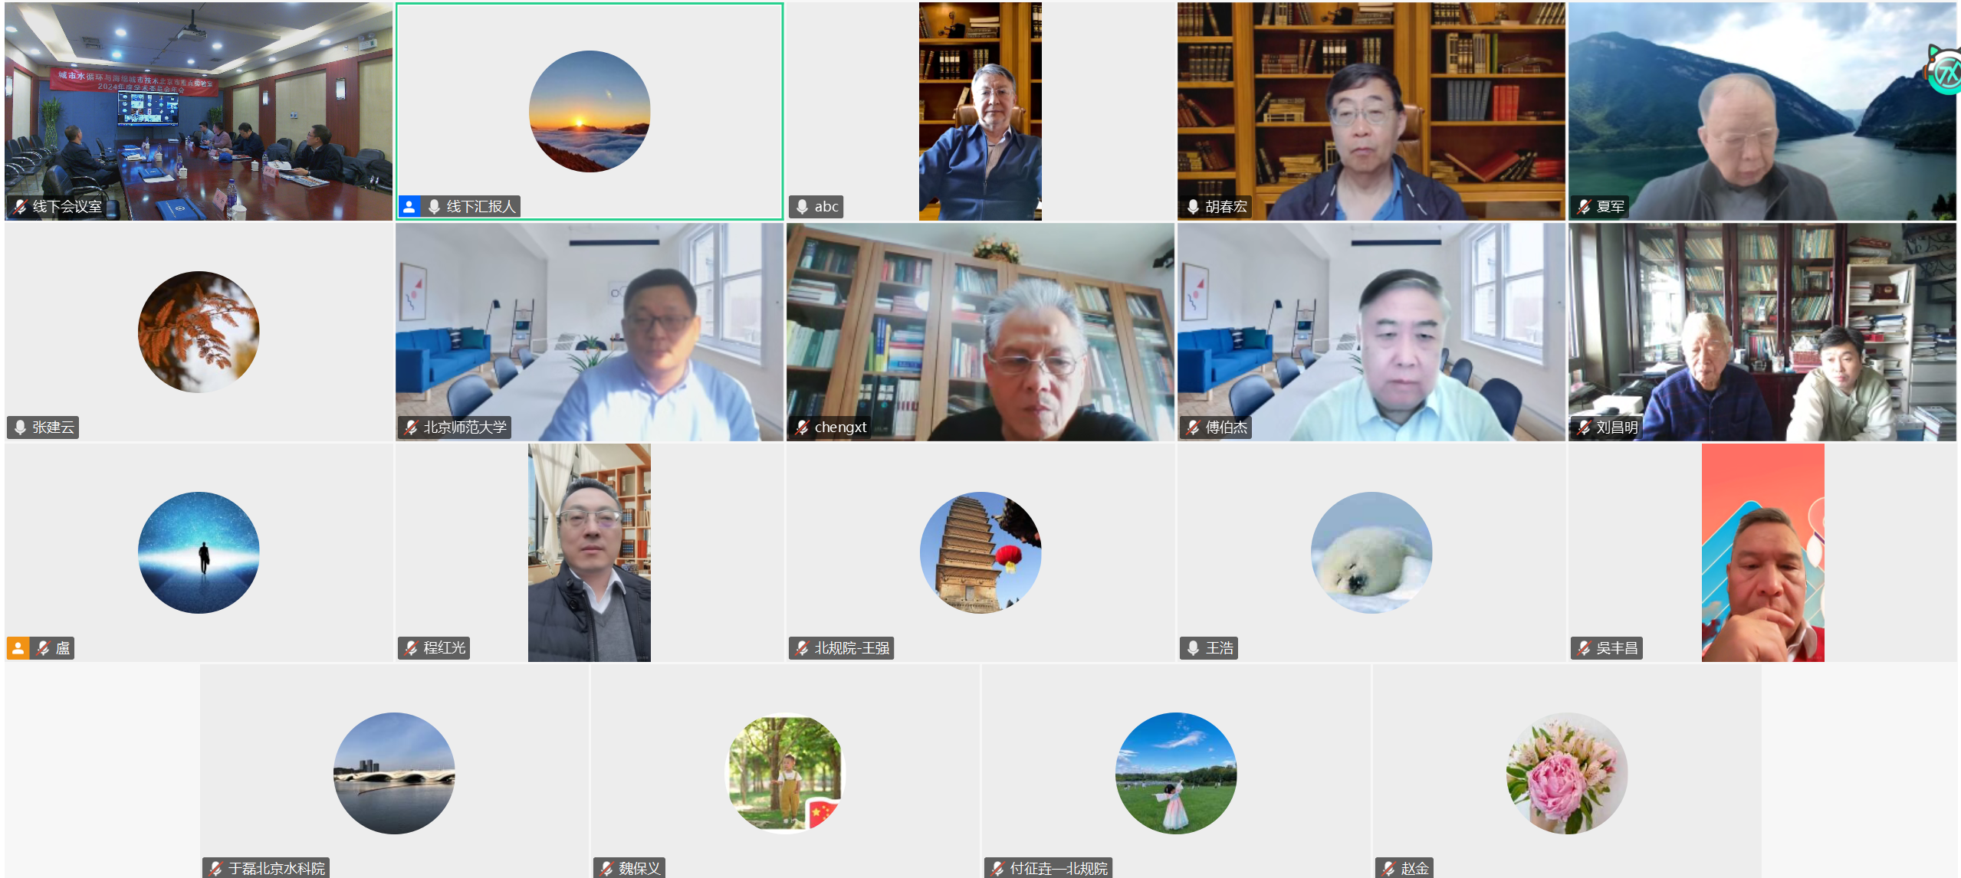This screenshot has height=878, width=1961.
Task: Click sunrise avatar of 线下汇报人
Action: 589,111
